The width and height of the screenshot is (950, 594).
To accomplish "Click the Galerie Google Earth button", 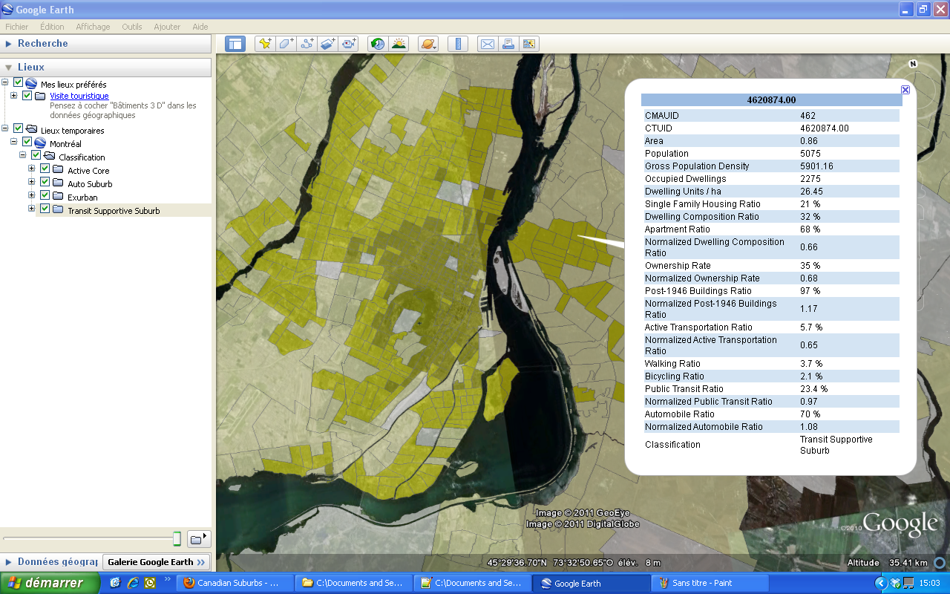I will 156,562.
